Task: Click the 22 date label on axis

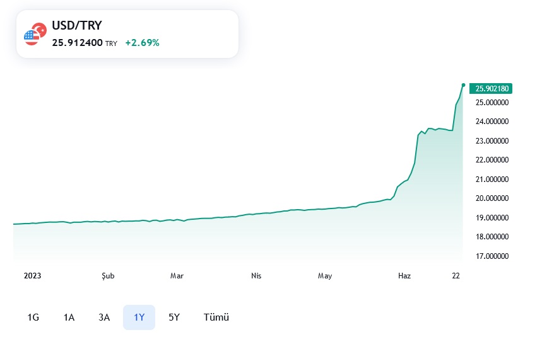Action: 456,276
